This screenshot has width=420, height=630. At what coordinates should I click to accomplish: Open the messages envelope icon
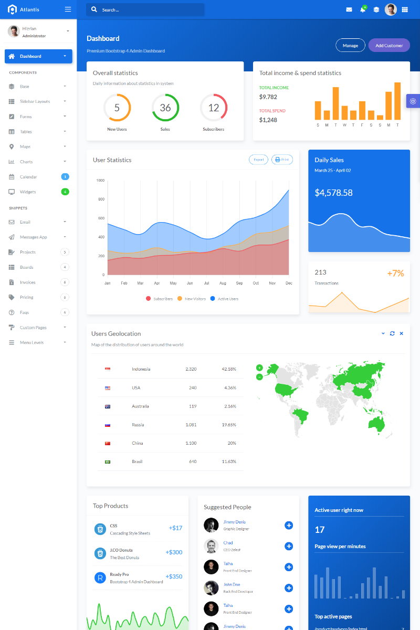tap(349, 9)
